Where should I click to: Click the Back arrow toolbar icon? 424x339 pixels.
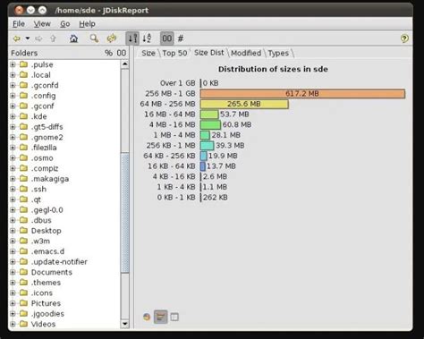[x=17, y=38]
